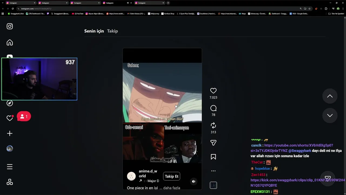Share the reel via paper plane
The image size is (346, 195).
coord(213,143)
